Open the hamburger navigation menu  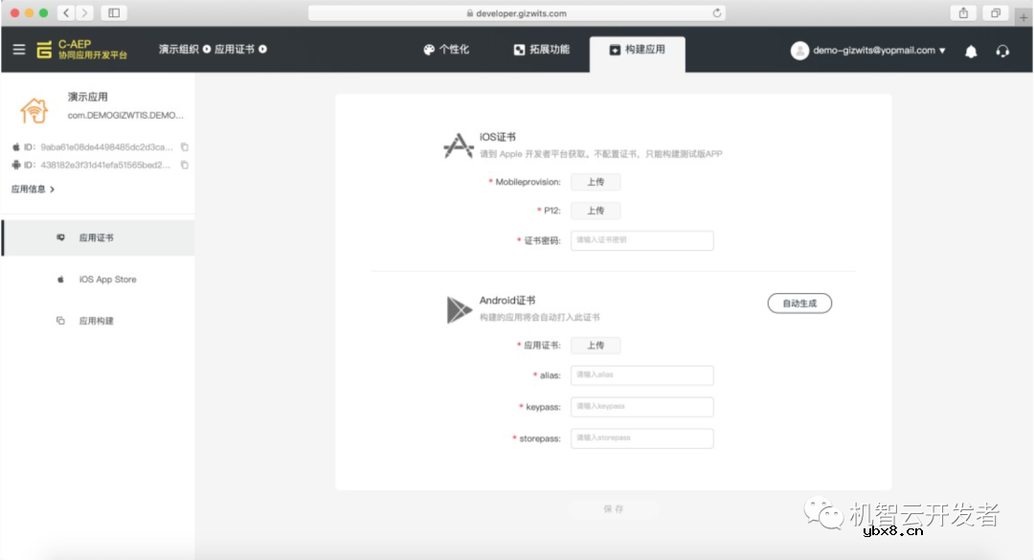pyautogui.click(x=17, y=51)
